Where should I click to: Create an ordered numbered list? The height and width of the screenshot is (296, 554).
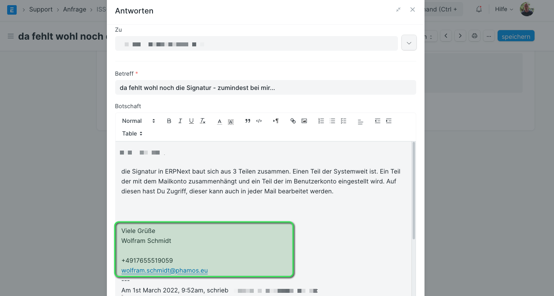(x=321, y=121)
